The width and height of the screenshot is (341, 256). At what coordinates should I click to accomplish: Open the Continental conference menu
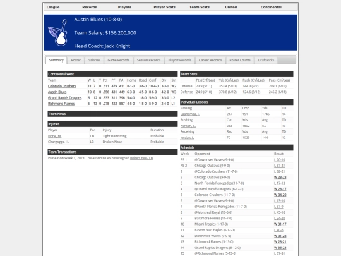pyautogui.click(x=271, y=7)
